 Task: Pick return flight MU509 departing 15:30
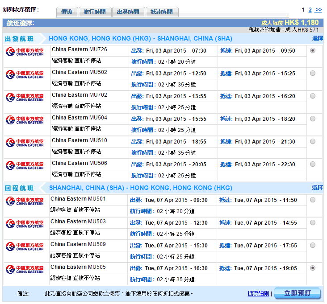click(x=312, y=245)
